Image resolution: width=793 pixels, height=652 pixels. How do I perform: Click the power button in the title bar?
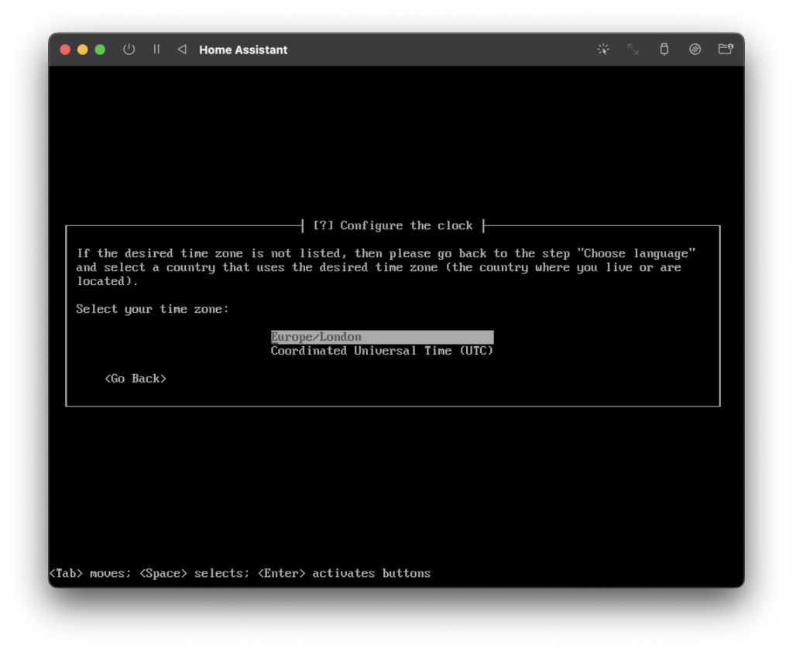129,50
